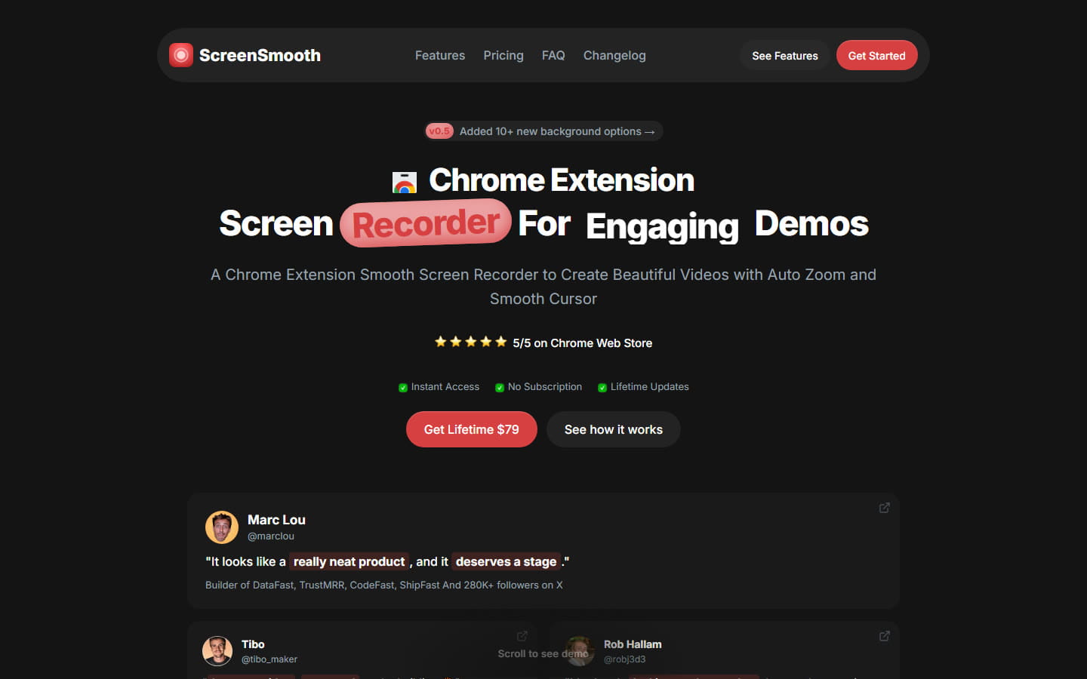The width and height of the screenshot is (1087, 679).
Task: Open external link icon on Rob Hallam's card
Action: point(884,636)
